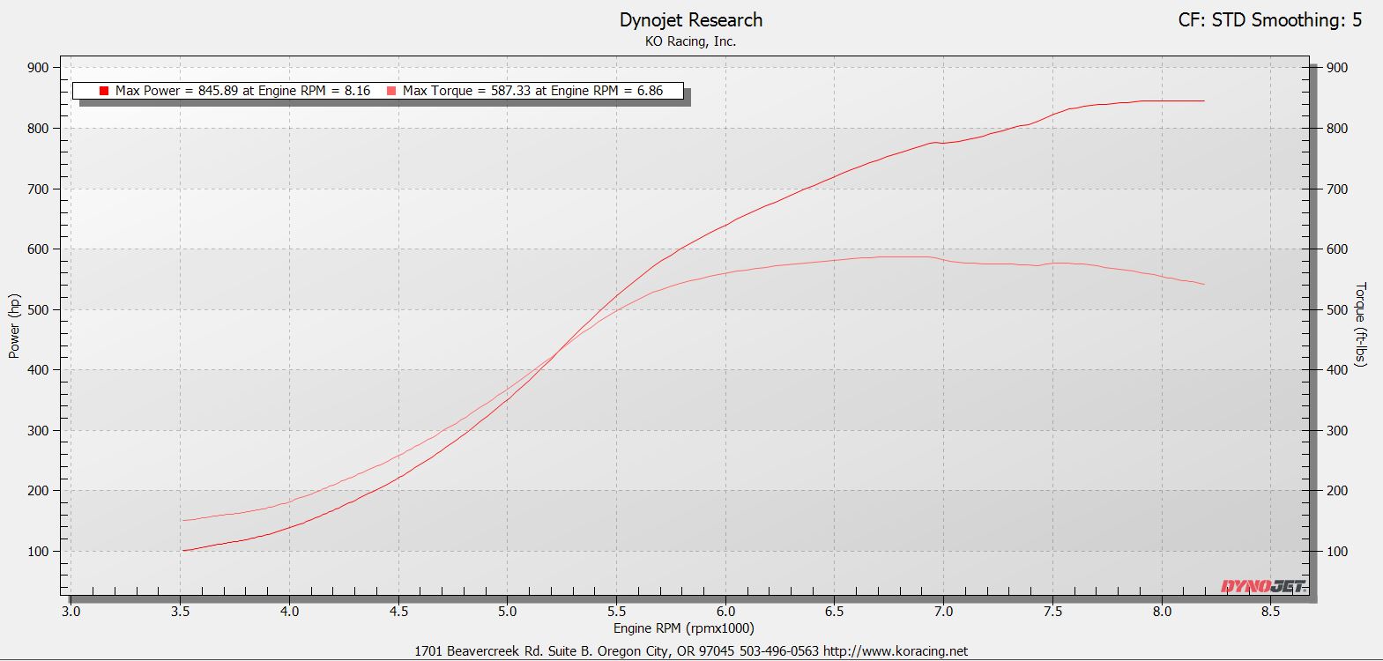Click the red Max Power legend swatch
1383x661 pixels.
(x=104, y=91)
